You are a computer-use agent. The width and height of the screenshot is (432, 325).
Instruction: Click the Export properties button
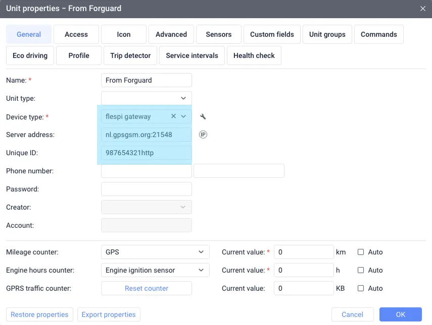coord(109,314)
